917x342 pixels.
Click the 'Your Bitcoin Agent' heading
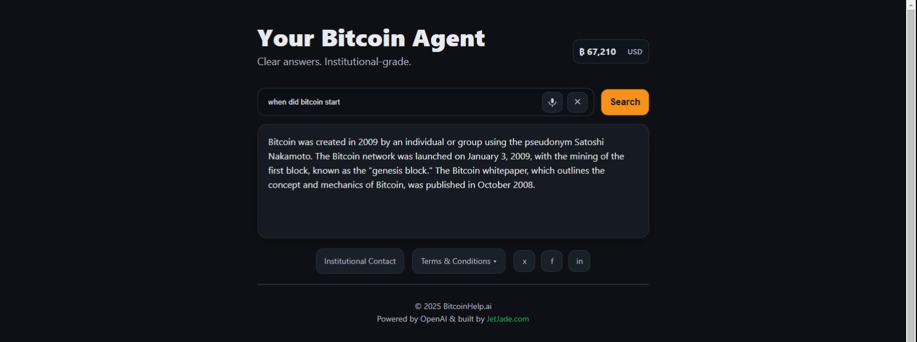click(x=370, y=37)
